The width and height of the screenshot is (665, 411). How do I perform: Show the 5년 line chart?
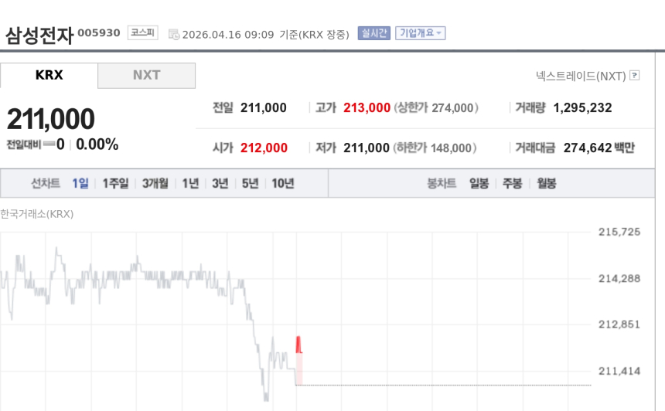pyautogui.click(x=250, y=183)
